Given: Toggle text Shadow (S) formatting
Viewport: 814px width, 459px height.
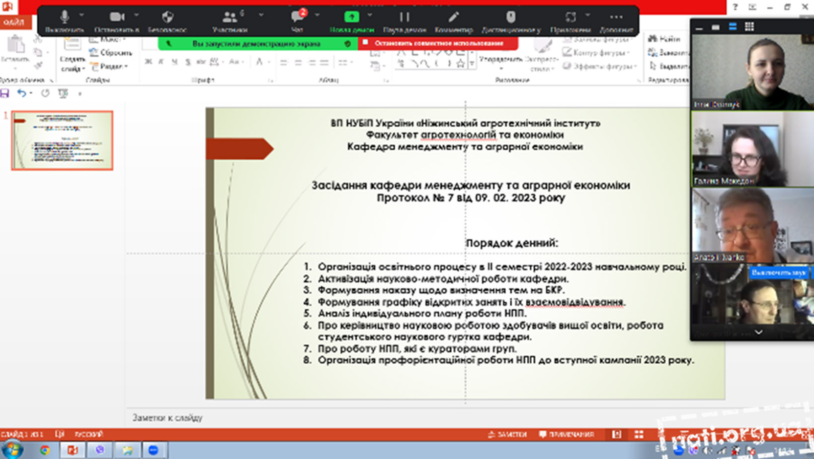Looking at the screenshot, I should [x=187, y=62].
